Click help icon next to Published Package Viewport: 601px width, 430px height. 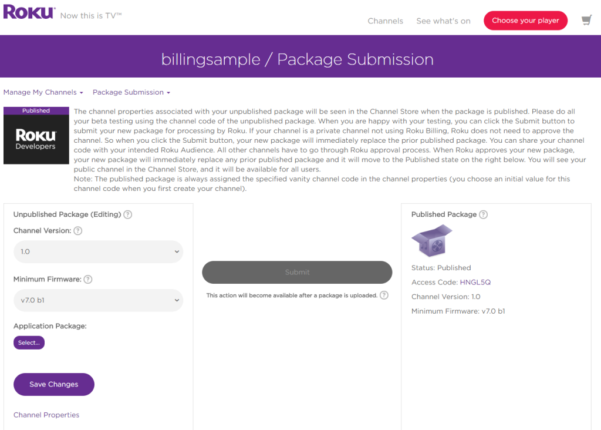(483, 214)
